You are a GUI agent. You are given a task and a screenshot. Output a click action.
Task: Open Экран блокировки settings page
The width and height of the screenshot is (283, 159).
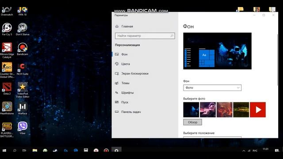(134, 74)
